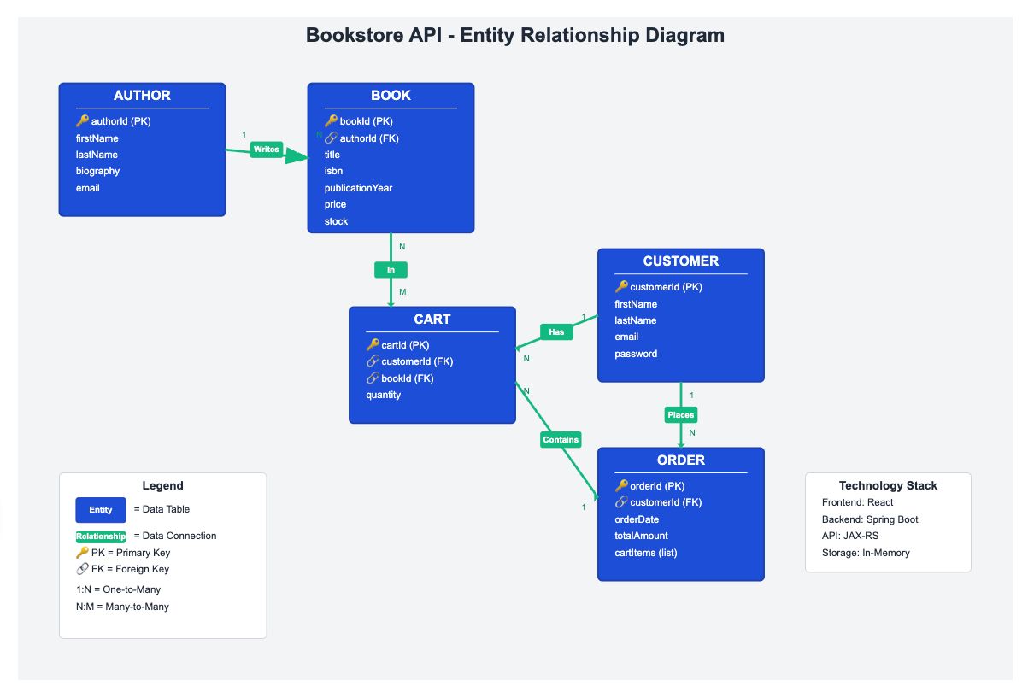Click the link icon beside customerId (FK) in ORDER
This screenshot has height=692, width=1034.
621,502
